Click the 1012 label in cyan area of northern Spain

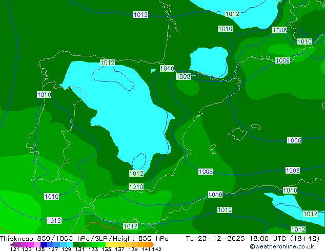click(107, 62)
